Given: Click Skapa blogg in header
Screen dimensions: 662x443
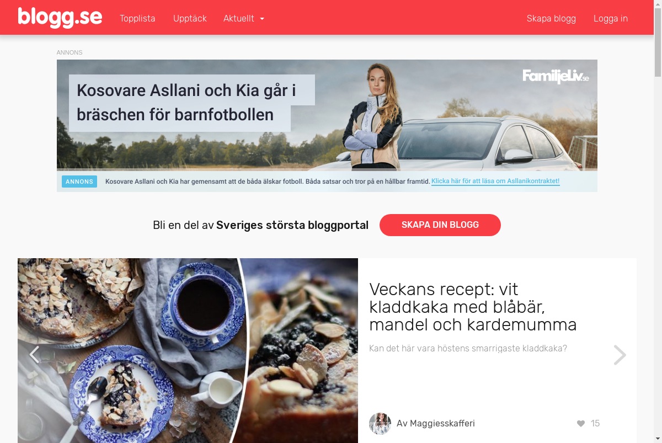Looking at the screenshot, I should (551, 18).
